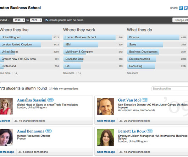Click Amal Bennouna's profile photo
This screenshot has width=188, height=157.
6,137
